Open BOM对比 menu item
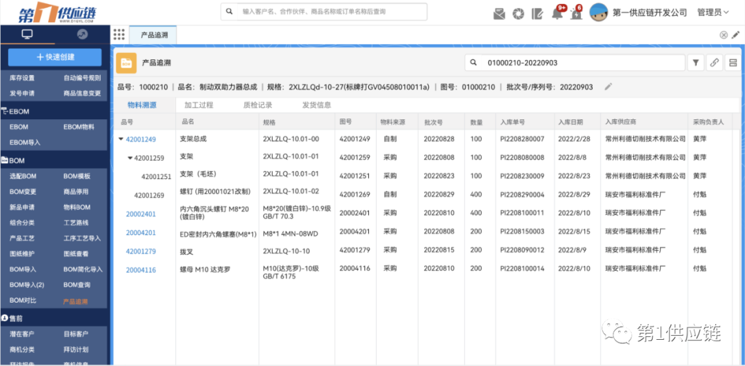The image size is (745, 366). [23, 301]
